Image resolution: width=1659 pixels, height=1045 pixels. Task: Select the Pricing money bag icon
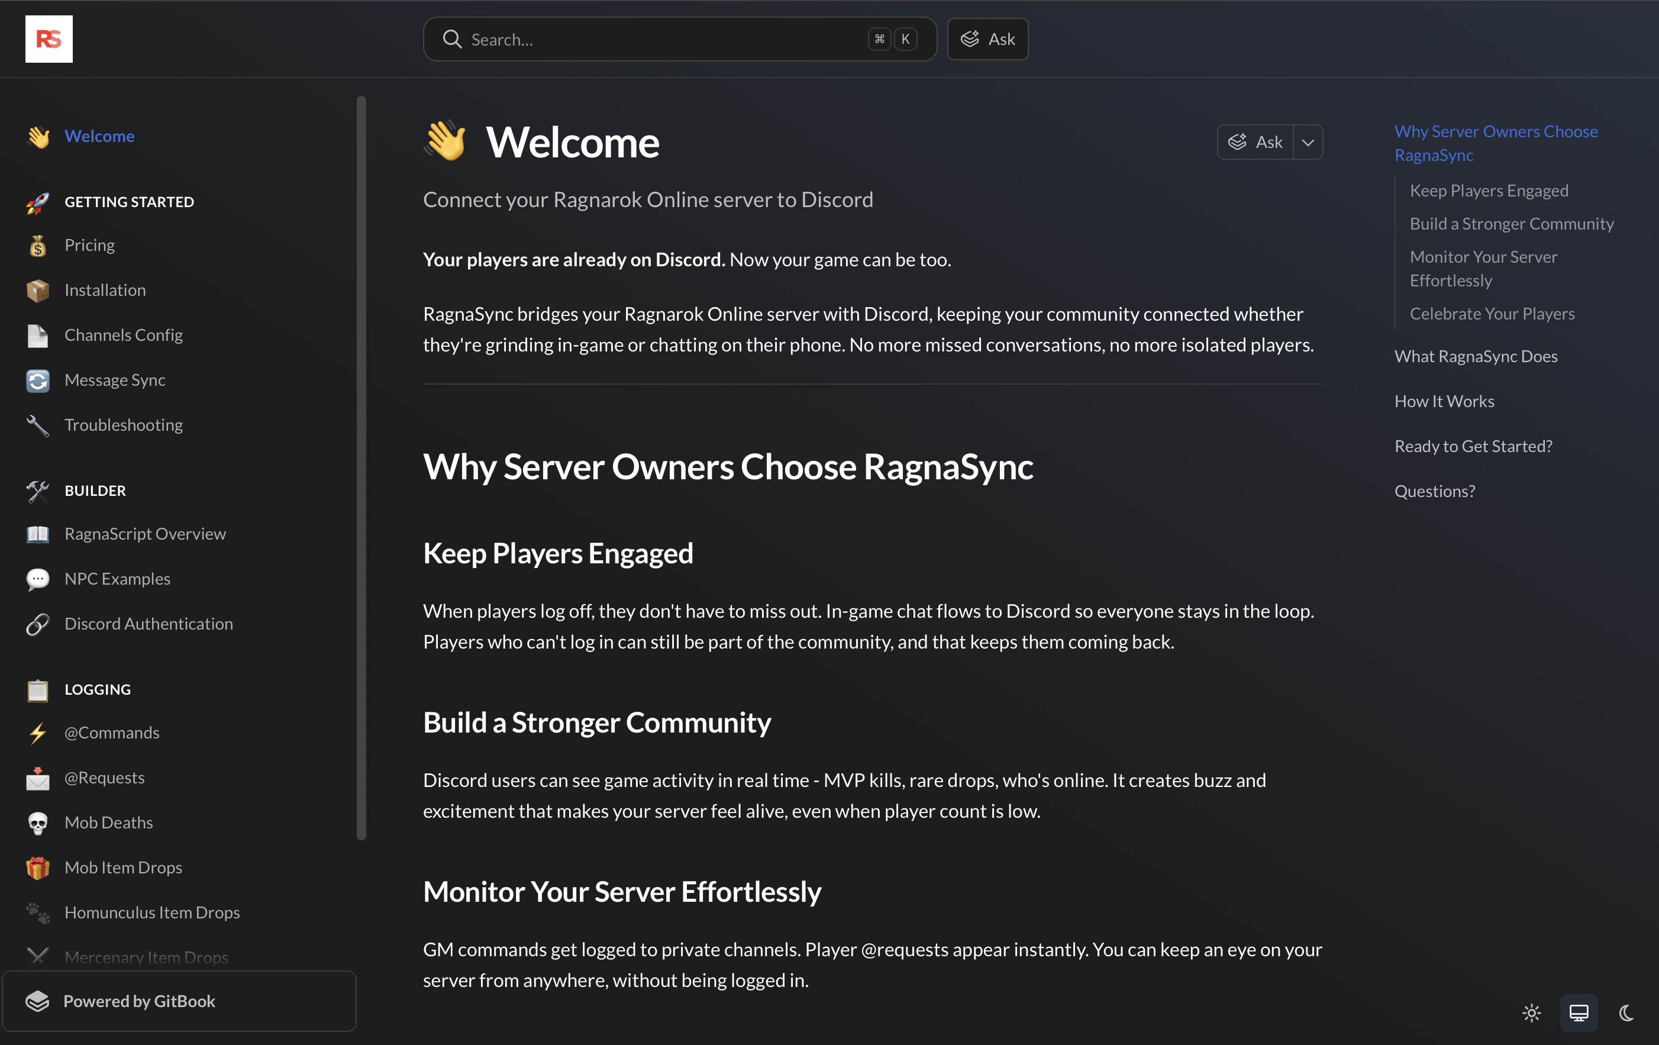pyautogui.click(x=38, y=245)
